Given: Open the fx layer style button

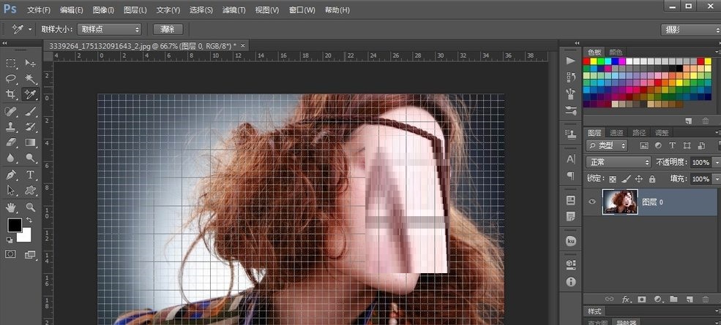Looking at the screenshot, I should point(626,299).
